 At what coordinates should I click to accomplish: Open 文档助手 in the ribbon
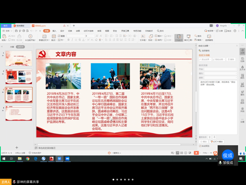pos(179,37)
